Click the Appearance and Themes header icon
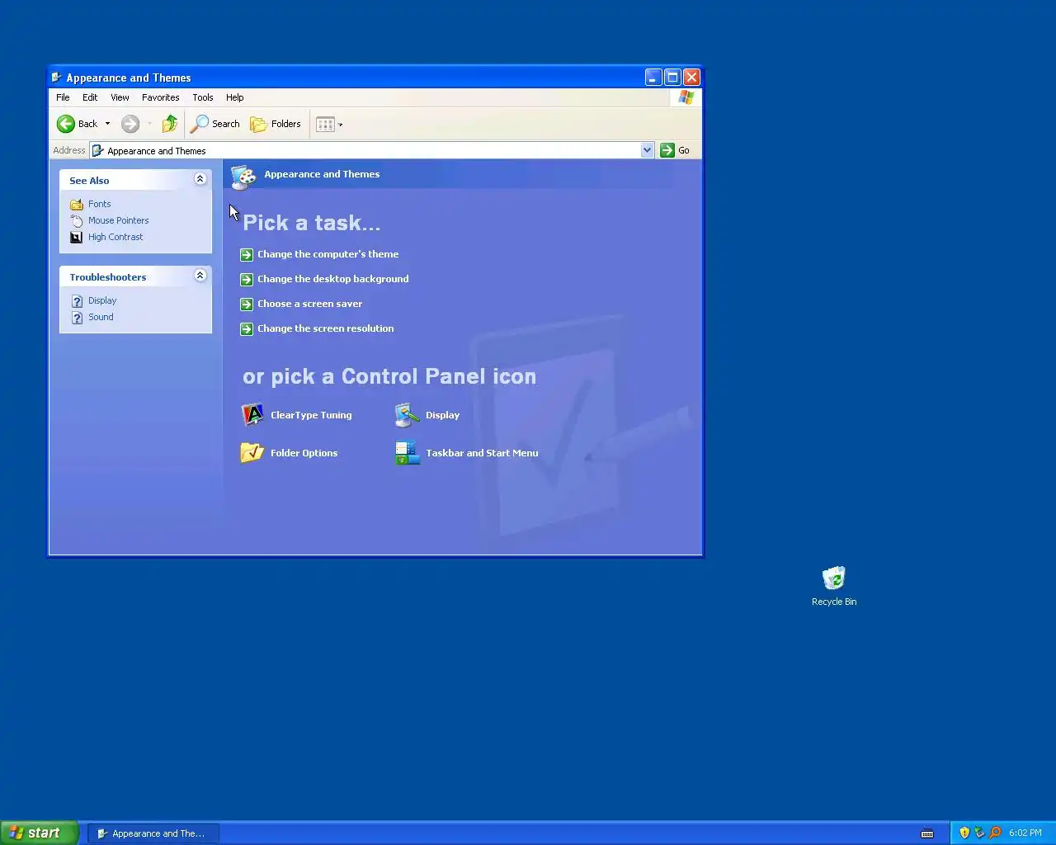This screenshot has height=845, width=1056. coord(243,177)
